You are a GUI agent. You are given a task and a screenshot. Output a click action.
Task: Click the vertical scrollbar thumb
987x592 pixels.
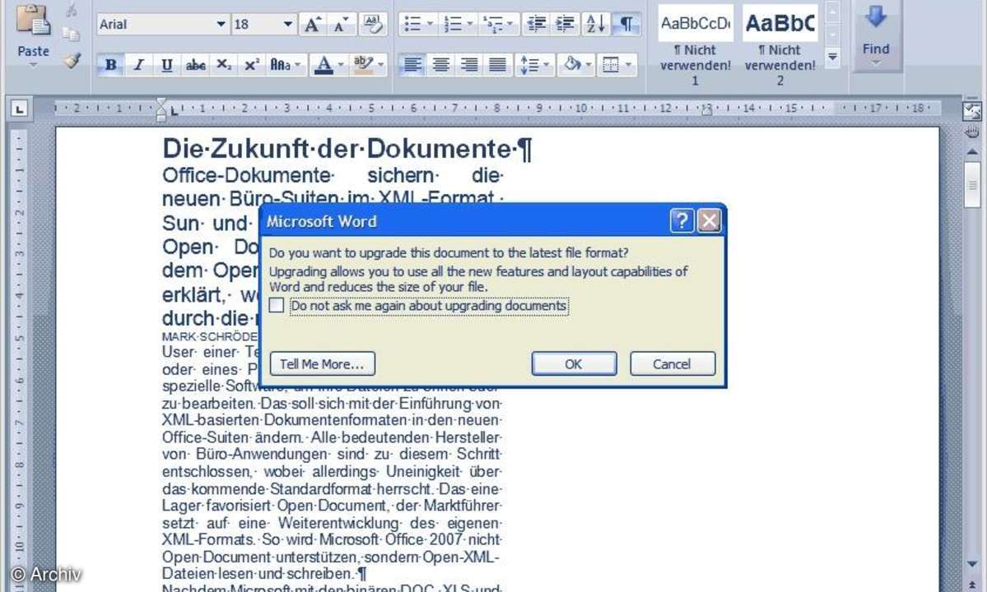pyautogui.click(x=972, y=185)
